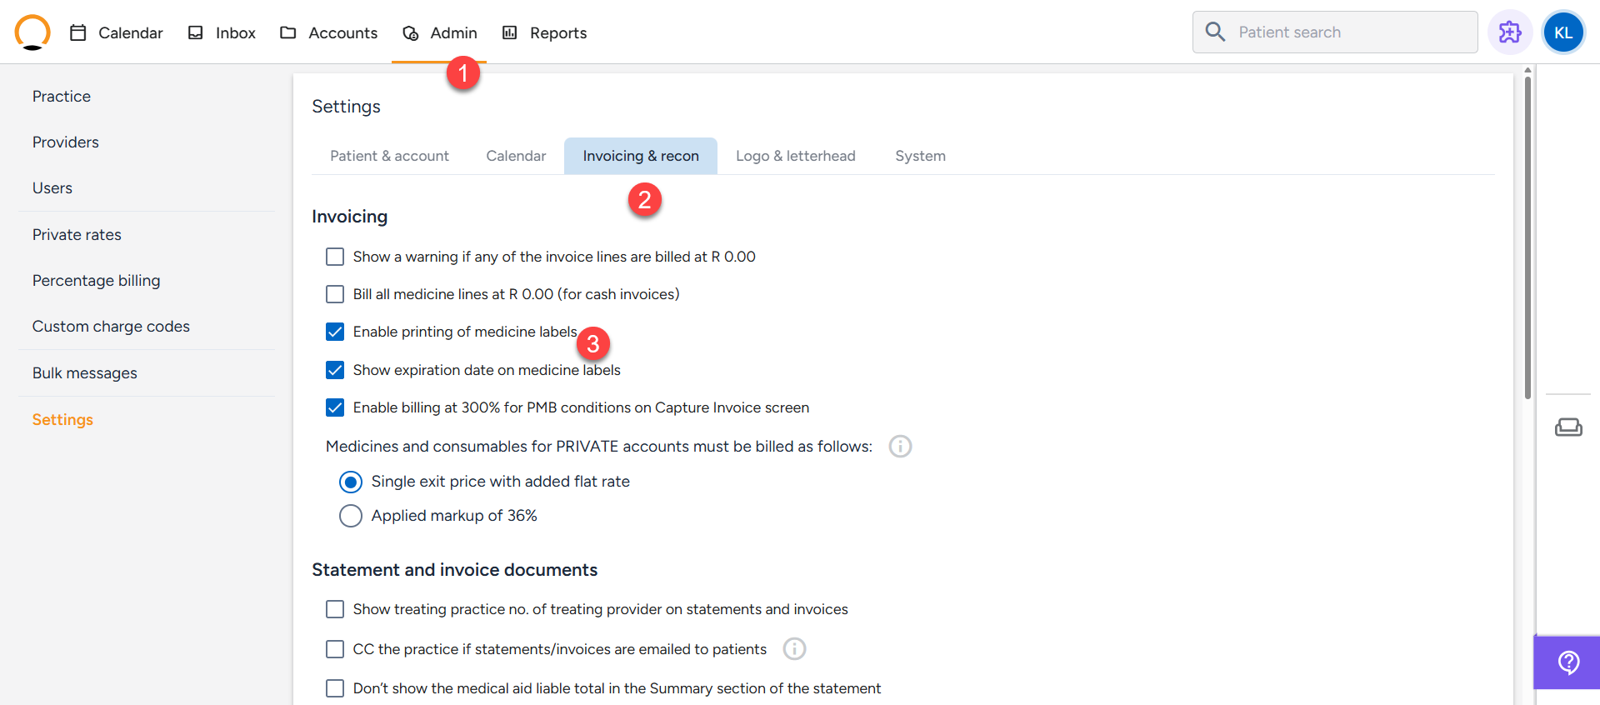The height and width of the screenshot is (705, 1600).
Task: Click the orange app logo icon
Action: (x=32, y=32)
